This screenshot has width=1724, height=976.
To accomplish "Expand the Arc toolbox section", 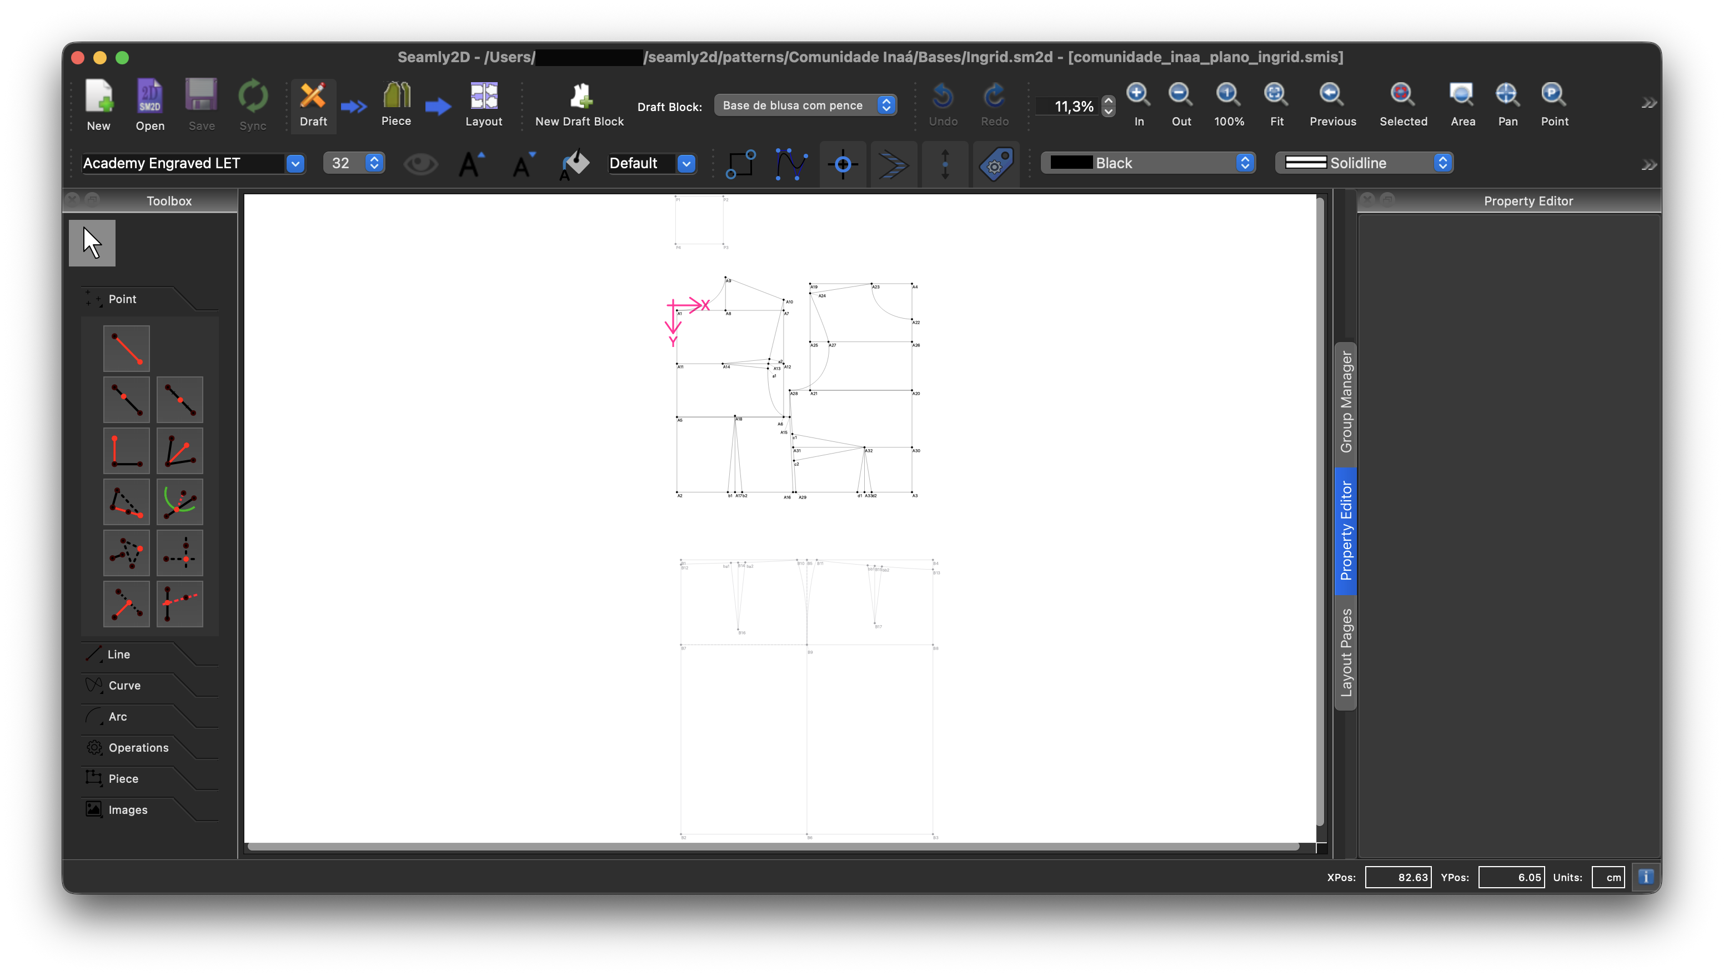I will [149, 717].
